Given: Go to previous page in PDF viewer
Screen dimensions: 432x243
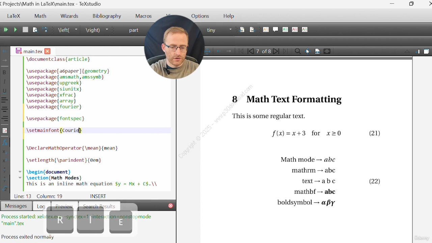Looking at the screenshot, I should click(x=250, y=51).
